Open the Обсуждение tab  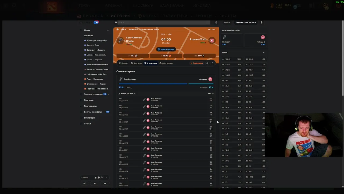tap(166, 63)
